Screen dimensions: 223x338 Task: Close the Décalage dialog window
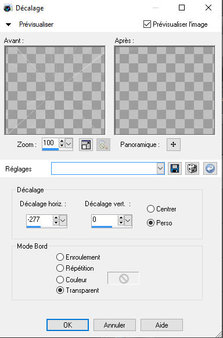coord(208,8)
